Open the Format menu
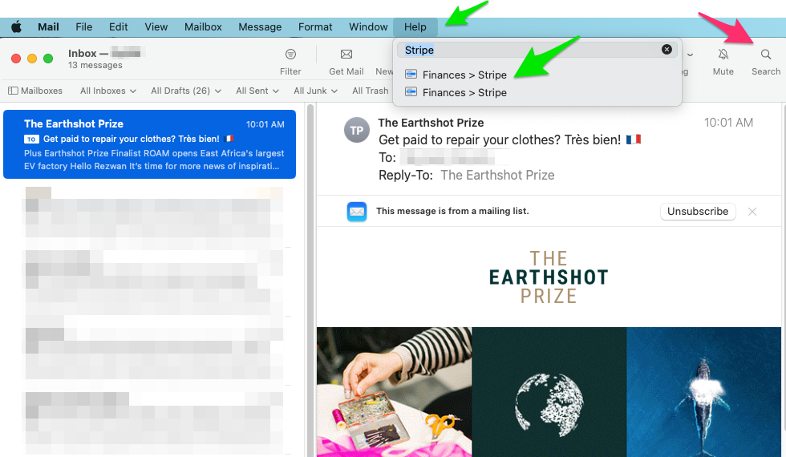This screenshot has height=457, width=786. click(x=314, y=27)
